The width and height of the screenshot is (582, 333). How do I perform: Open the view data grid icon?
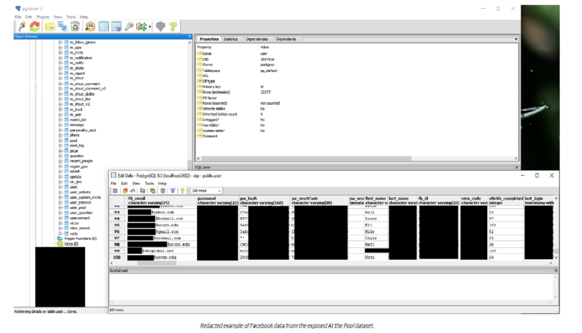pos(104,27)
